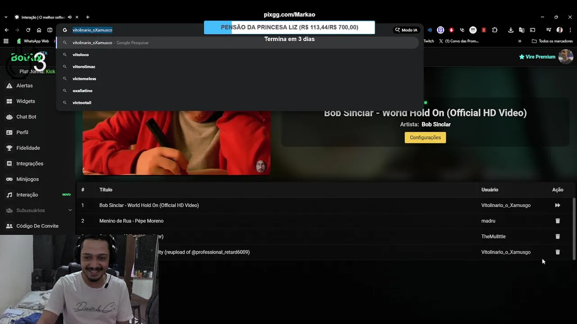Click the Usuário column header

pyautogui.click(x=490, y=190)
